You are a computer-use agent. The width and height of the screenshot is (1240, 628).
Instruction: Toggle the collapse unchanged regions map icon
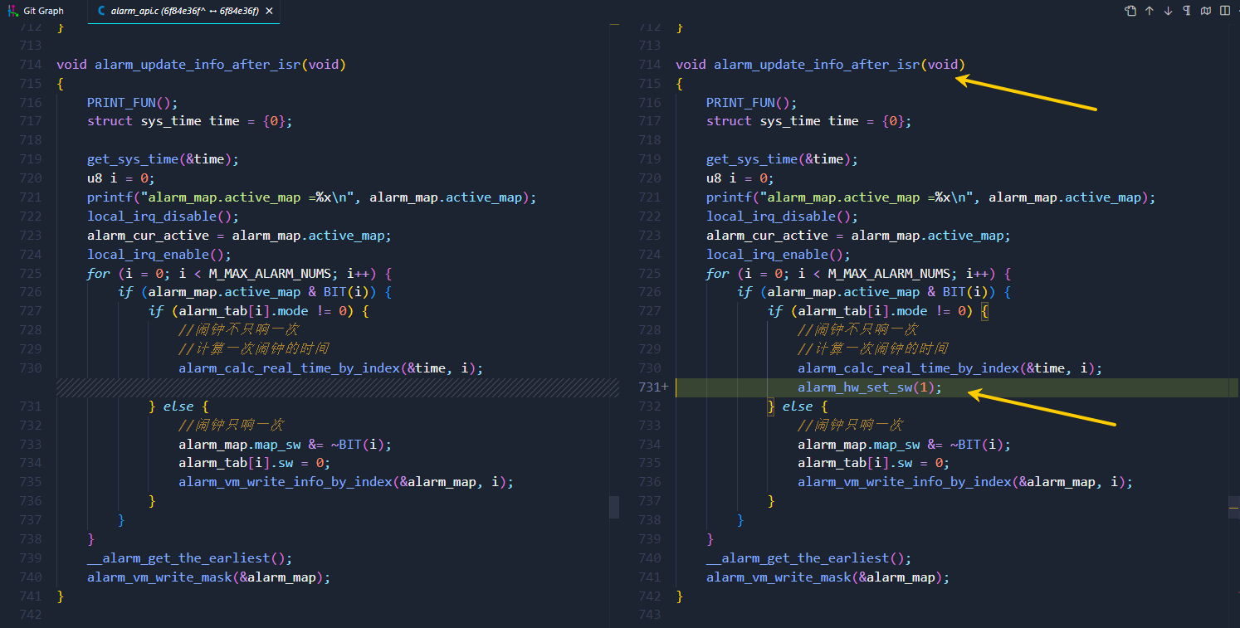tap(1204, 11)
